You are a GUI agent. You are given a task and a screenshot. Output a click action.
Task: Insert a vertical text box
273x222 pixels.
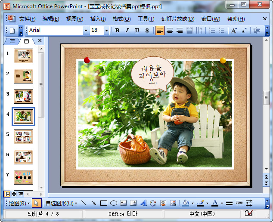[x=133, y=203]
